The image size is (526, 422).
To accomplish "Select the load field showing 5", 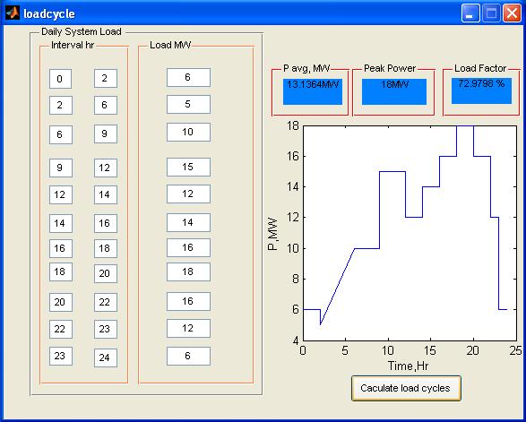I will (x=188, y=104).
